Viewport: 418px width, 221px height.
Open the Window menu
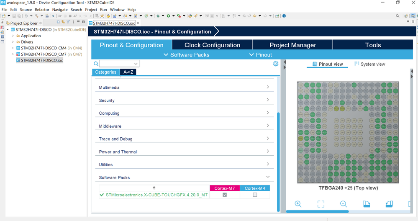(x=117, y=10)
